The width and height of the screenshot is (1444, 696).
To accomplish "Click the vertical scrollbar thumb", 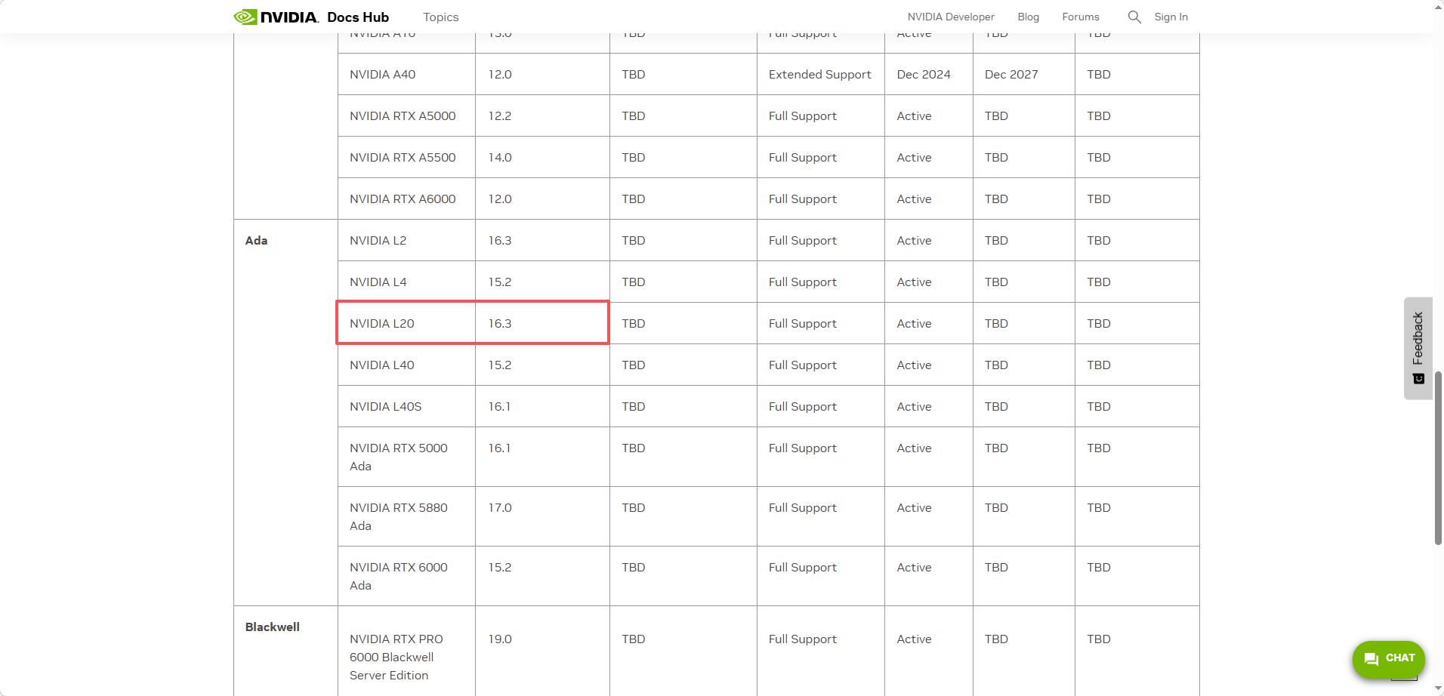I will point(1438,457).
